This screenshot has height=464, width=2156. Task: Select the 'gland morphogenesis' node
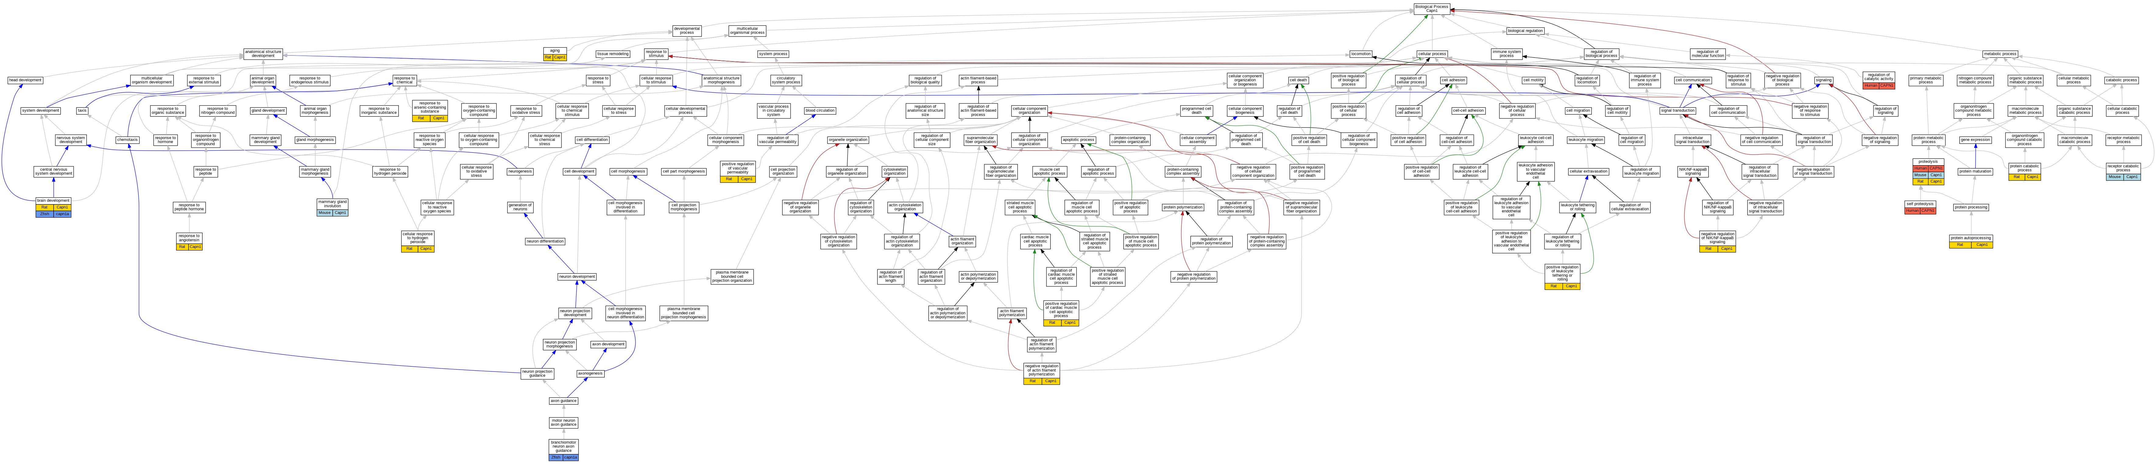coord(315,140)
